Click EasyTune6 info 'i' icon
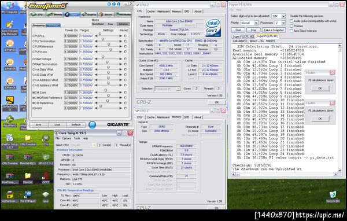Viewport: 347px width, 221px height. pos(119,4)
